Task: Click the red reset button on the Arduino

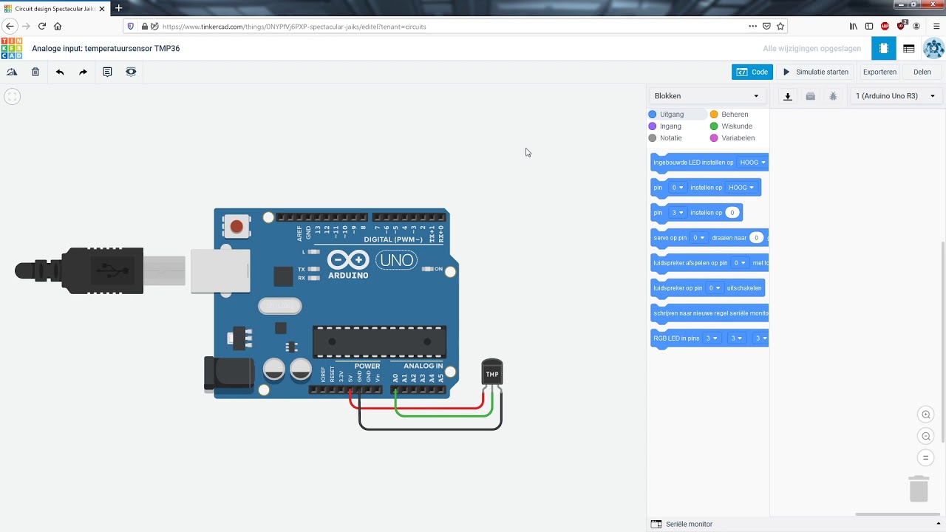Action: coord(236,226)
